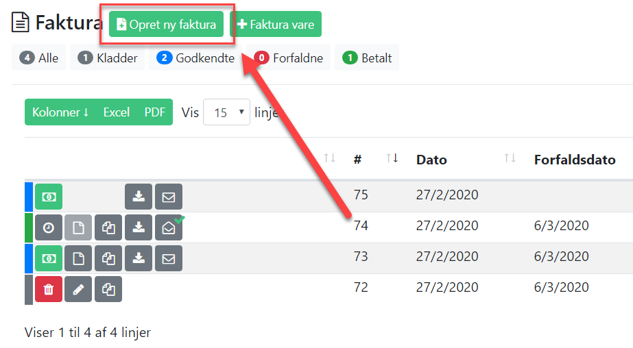Edit invoice 72 using the pencil icon

(x=78, y=289)
